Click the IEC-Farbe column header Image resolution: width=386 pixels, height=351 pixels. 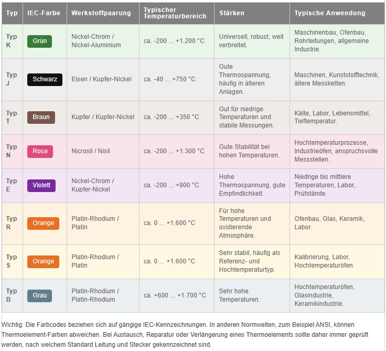45,13
